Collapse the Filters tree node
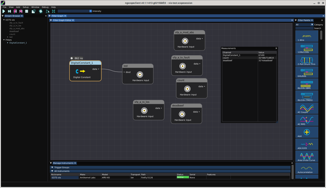The image size is (326, 188). [x=4, y=40]
